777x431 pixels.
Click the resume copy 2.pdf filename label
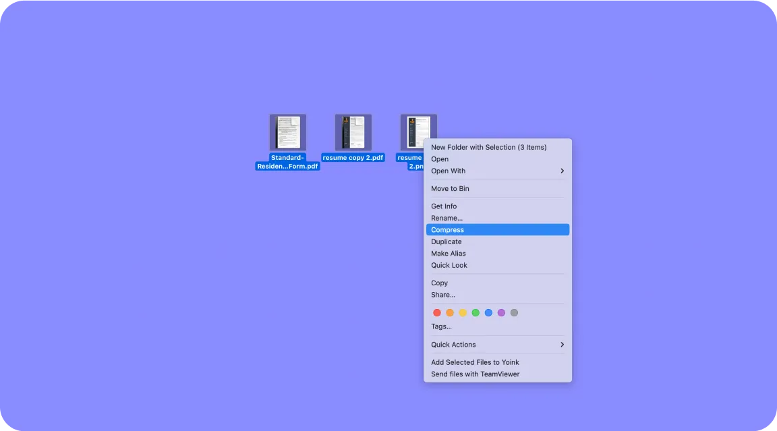[x=353, y=158]
